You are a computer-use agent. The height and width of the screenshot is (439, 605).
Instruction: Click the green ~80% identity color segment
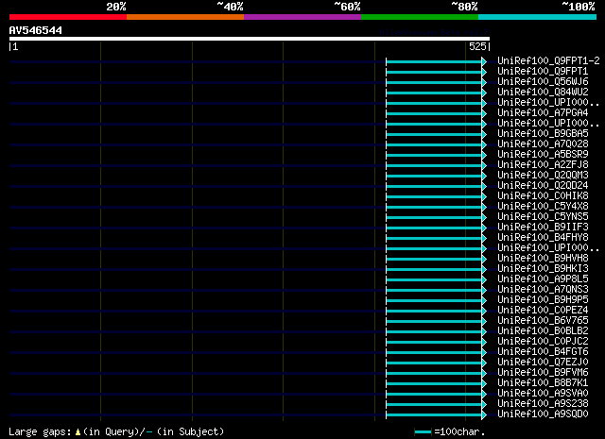(x=420, y=17)
